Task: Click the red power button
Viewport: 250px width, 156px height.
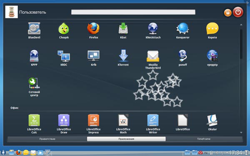Action: tap(238, 12)
